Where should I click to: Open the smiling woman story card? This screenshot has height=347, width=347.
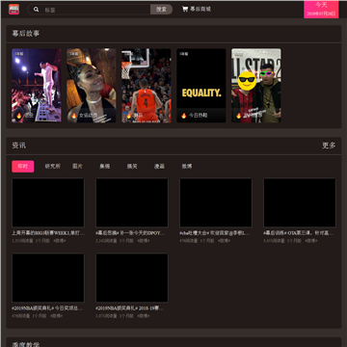coord(92,86)
